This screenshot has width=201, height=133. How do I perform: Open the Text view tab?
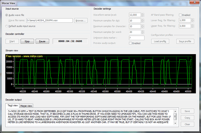pos(13,105)
